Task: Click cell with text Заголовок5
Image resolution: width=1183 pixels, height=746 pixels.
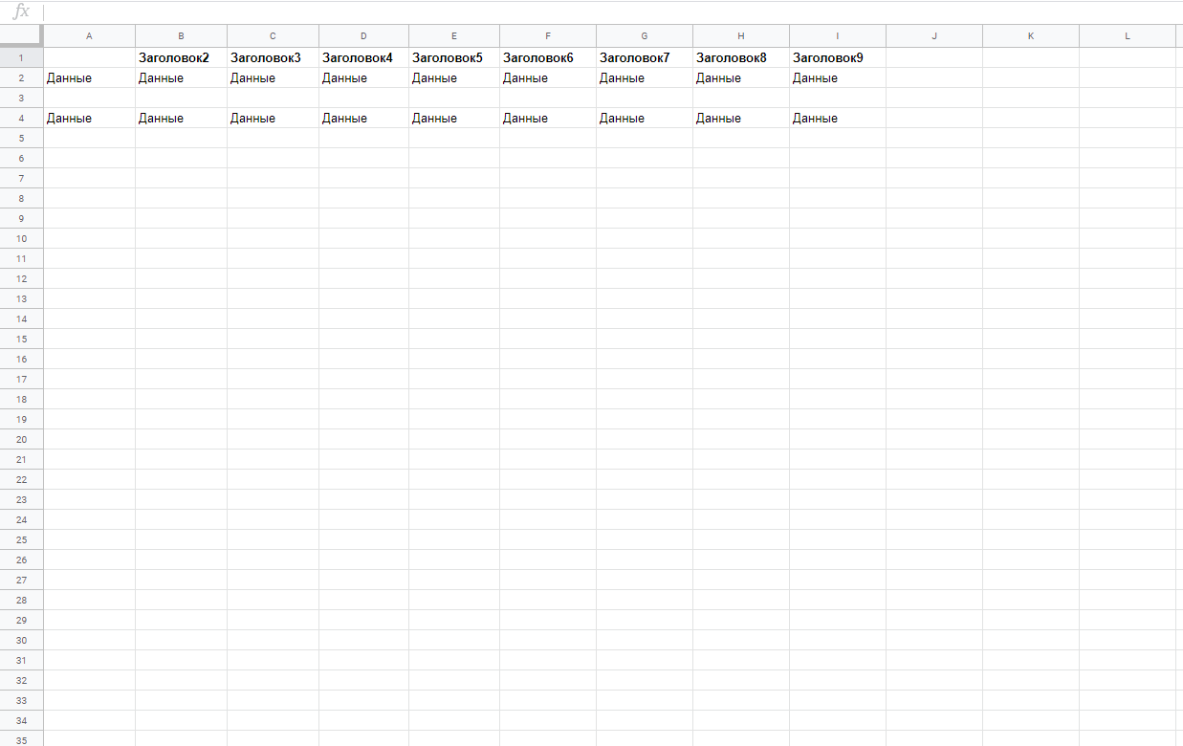Action: (x=454, y=57)
